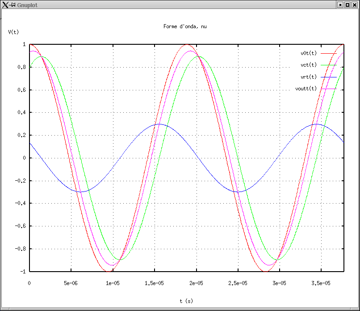
Task: Click the green vct(t) legend line sample
Action: click(328, 65)
